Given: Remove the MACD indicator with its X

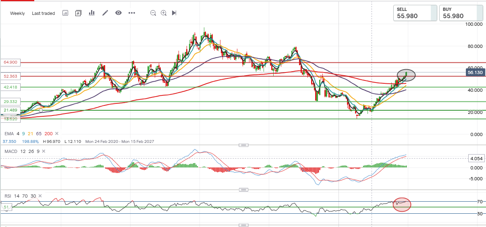Looking at the screenshot, I should pyautogui.click(x=43, y=151).
